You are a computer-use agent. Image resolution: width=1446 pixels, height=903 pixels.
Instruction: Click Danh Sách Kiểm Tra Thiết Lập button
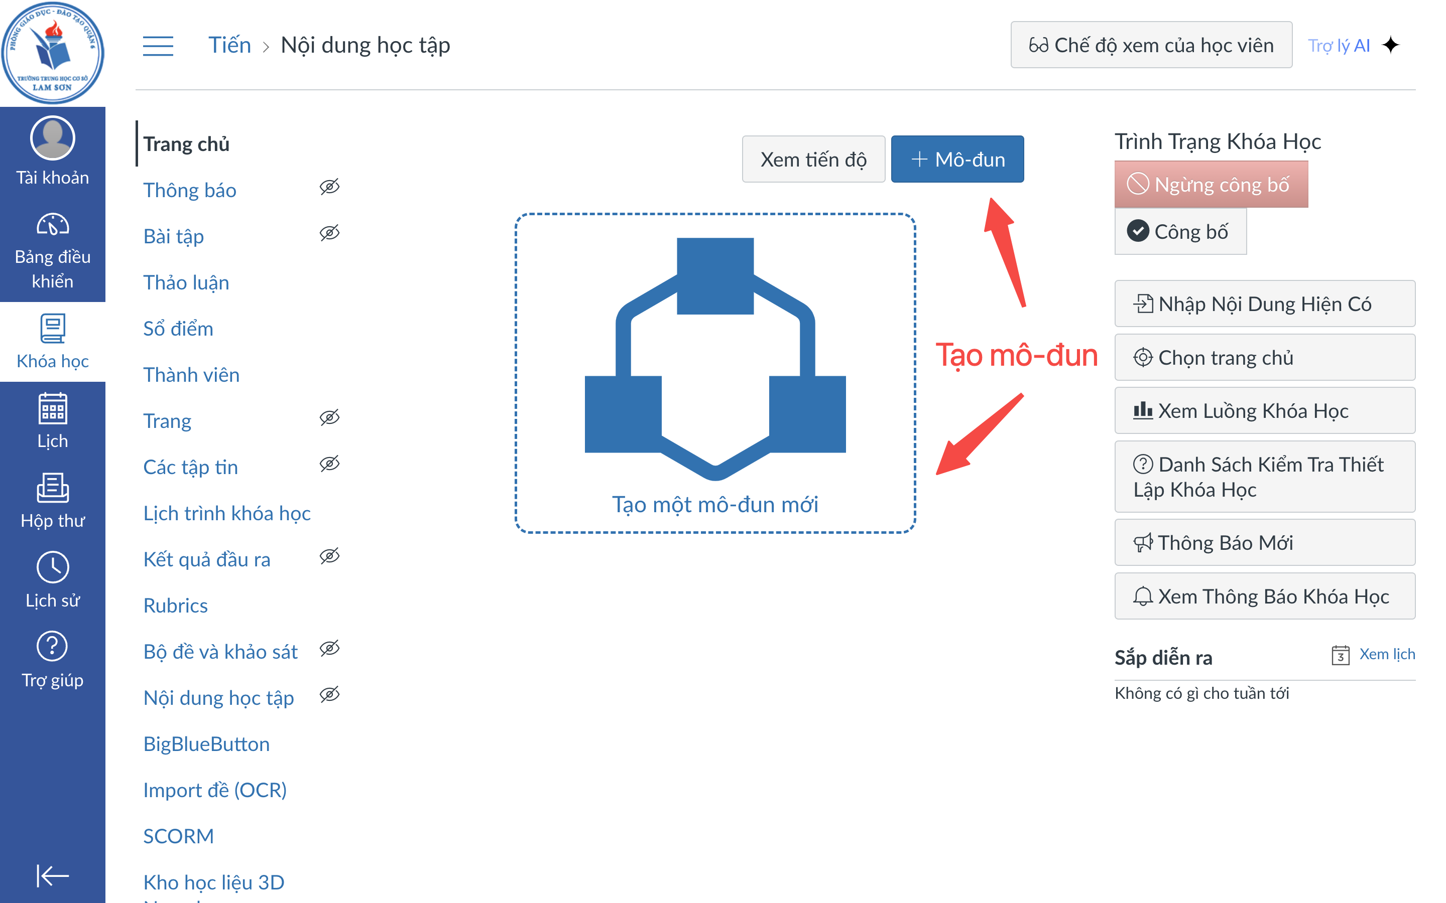tap(1265, 477)
